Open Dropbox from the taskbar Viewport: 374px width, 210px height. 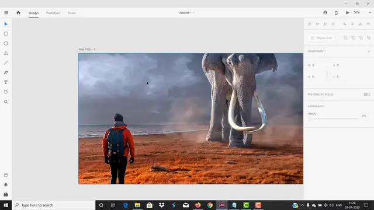(x=161, y=205)
